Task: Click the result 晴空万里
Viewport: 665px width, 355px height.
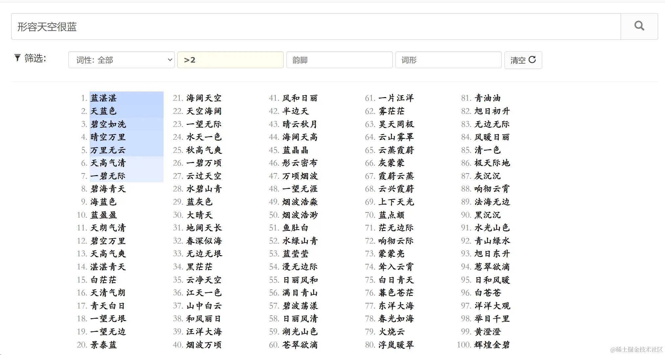Action: tap(108, 137)
